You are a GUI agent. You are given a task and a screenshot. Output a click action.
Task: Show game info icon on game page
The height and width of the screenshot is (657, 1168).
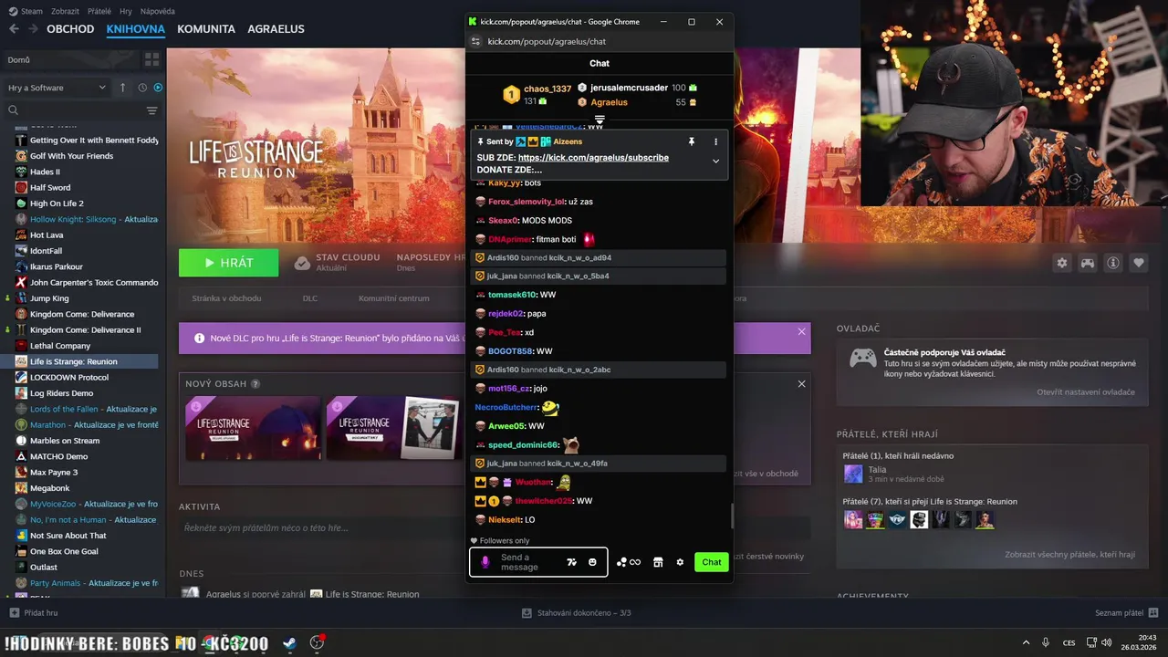[1113, 263]
